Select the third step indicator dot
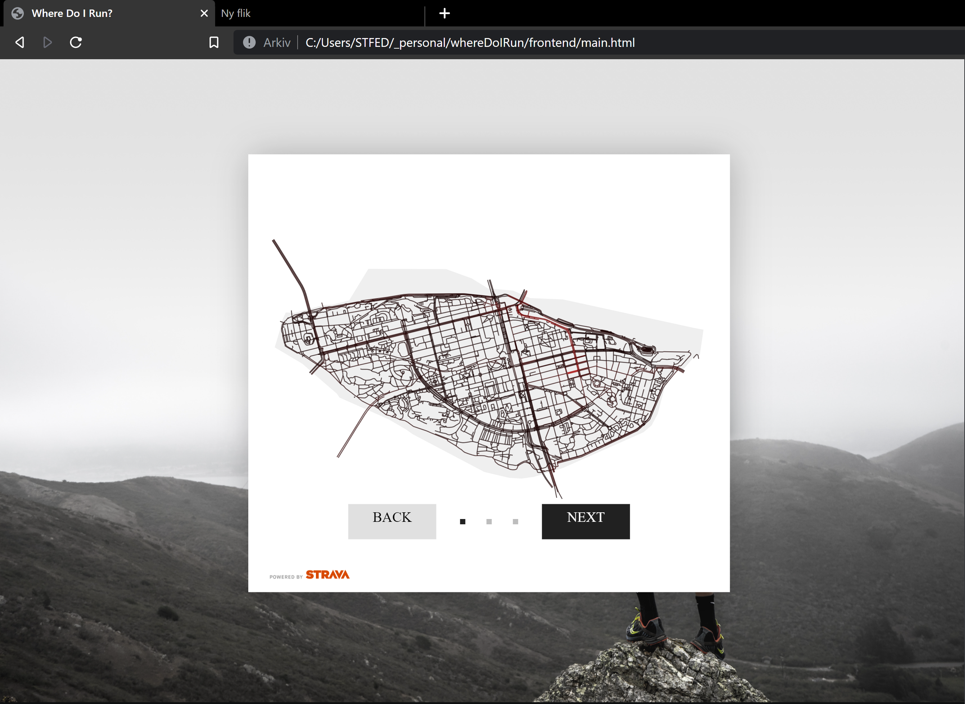 click(x=515, y=521)
